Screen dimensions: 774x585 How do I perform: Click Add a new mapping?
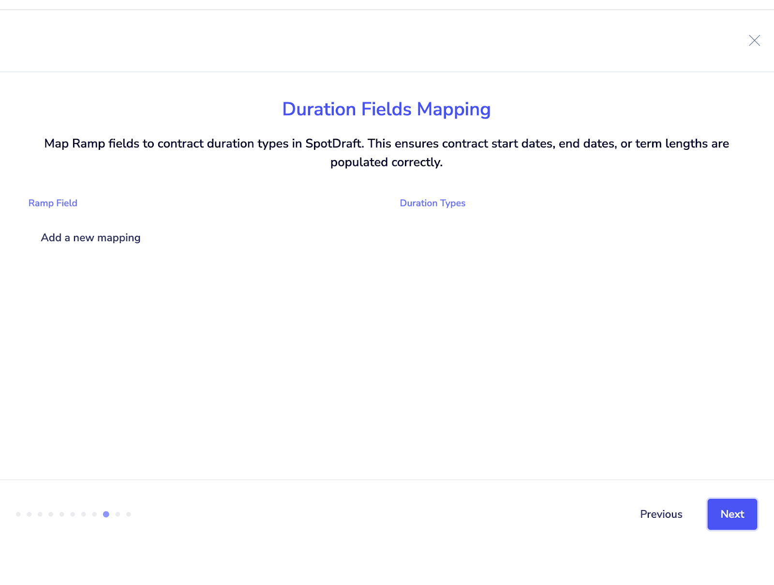point(90,238)
